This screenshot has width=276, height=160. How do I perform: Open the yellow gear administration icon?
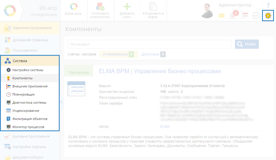pyautogui.click(x=268, y=16)
